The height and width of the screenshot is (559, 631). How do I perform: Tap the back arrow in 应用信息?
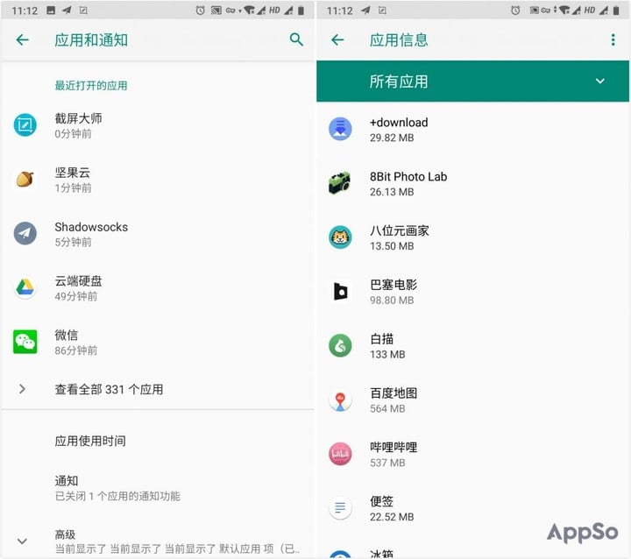(337, 39)
